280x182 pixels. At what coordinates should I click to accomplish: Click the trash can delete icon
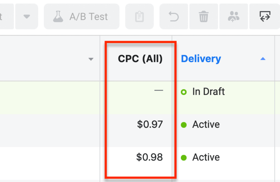pyautogui.click(x=204, y=17)
